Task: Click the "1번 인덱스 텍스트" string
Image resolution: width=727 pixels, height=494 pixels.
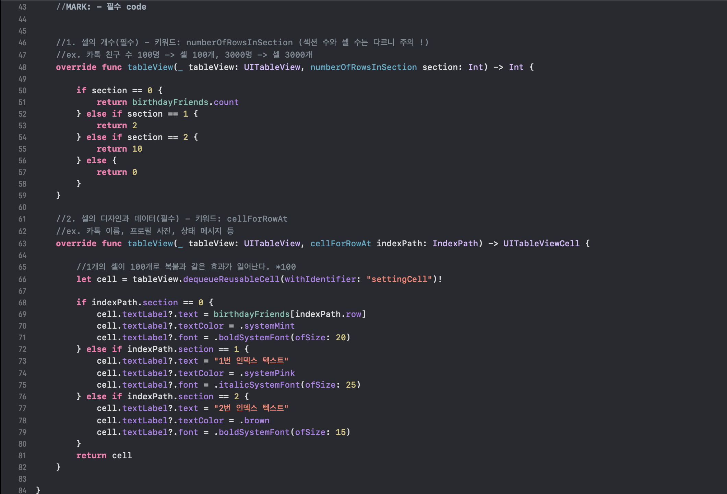Action: [251, 361]
